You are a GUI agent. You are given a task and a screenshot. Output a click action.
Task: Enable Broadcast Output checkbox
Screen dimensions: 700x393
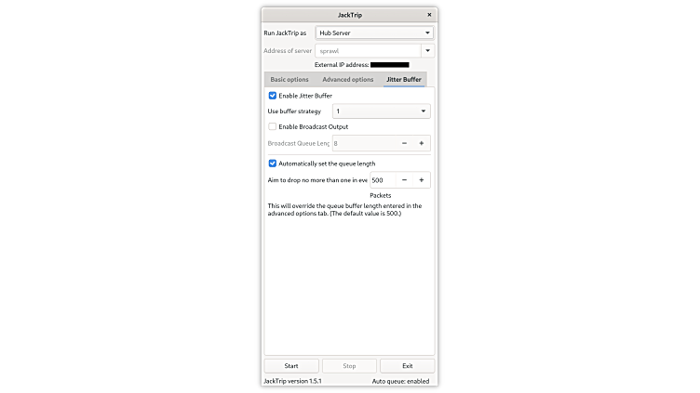pos(273,126)
